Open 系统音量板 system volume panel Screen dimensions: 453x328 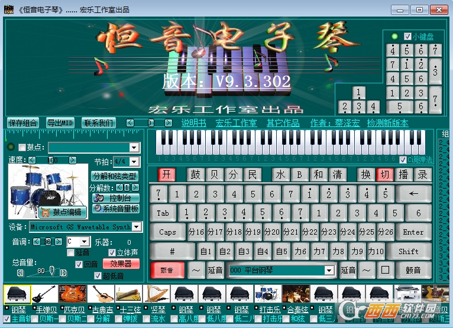click(x=116, y=209)
